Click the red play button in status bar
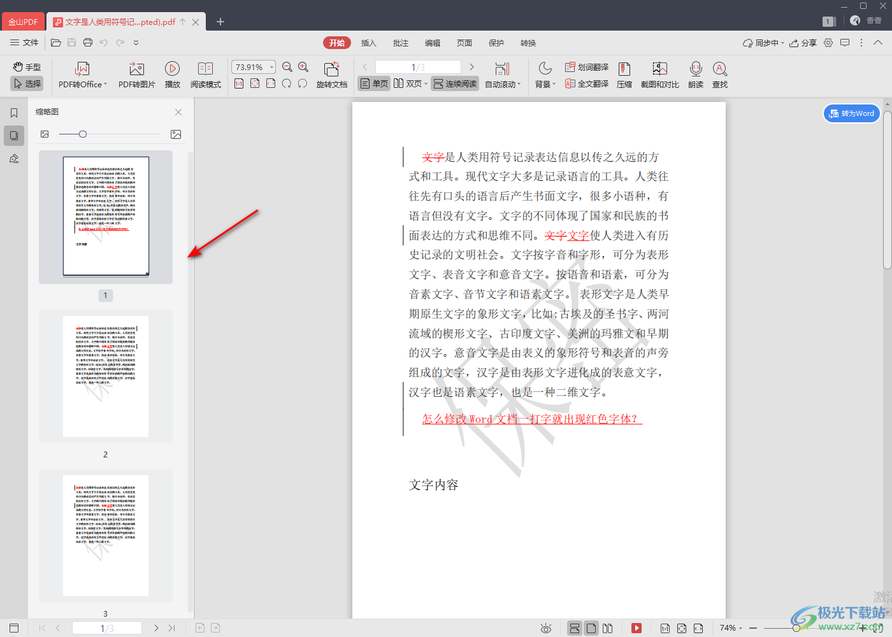Screen dimensions: 892x637 pyautogui.click(x=636, y=629)
